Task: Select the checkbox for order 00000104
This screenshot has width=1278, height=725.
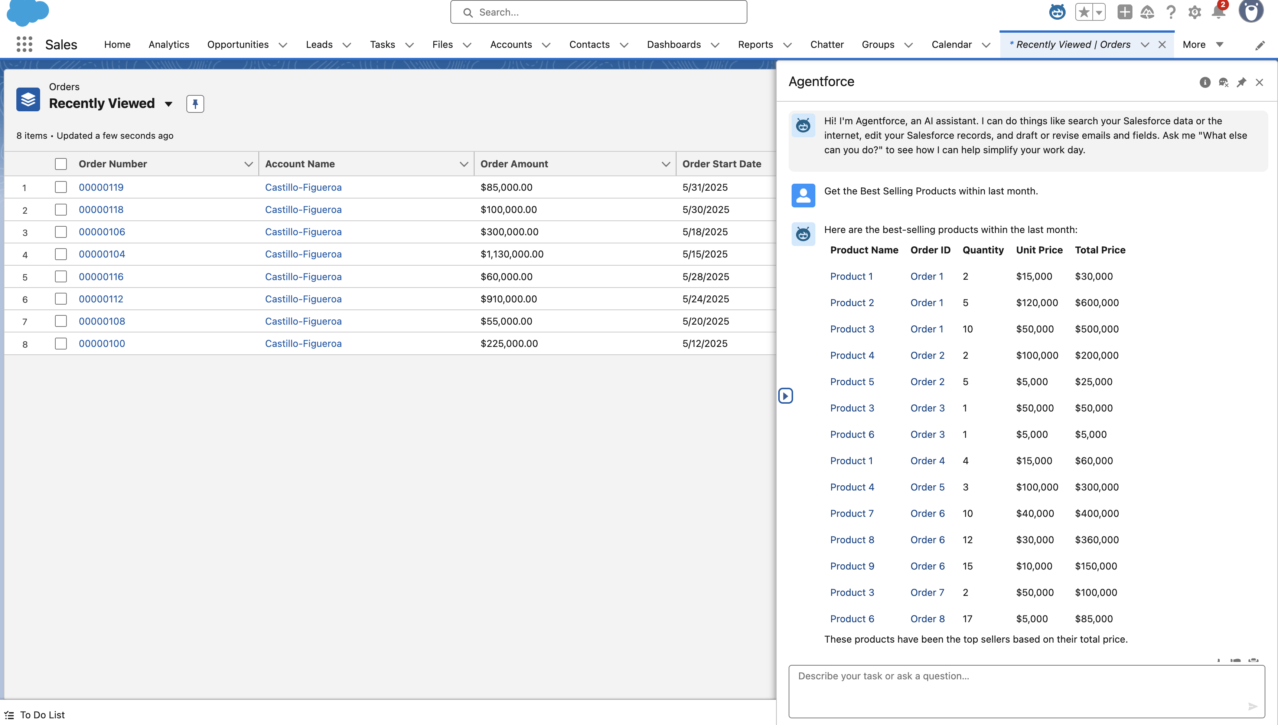Action: tap(61, 255)
